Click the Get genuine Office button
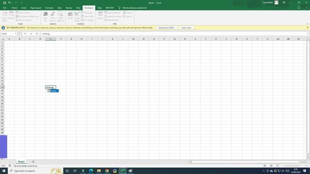 click(167, 28)
